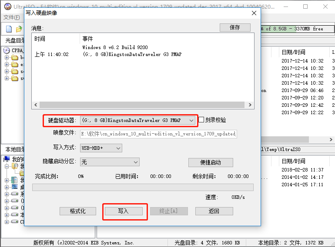335x247 pixels.
Task: Click the 事件 column header
Action: coord(87,39)
